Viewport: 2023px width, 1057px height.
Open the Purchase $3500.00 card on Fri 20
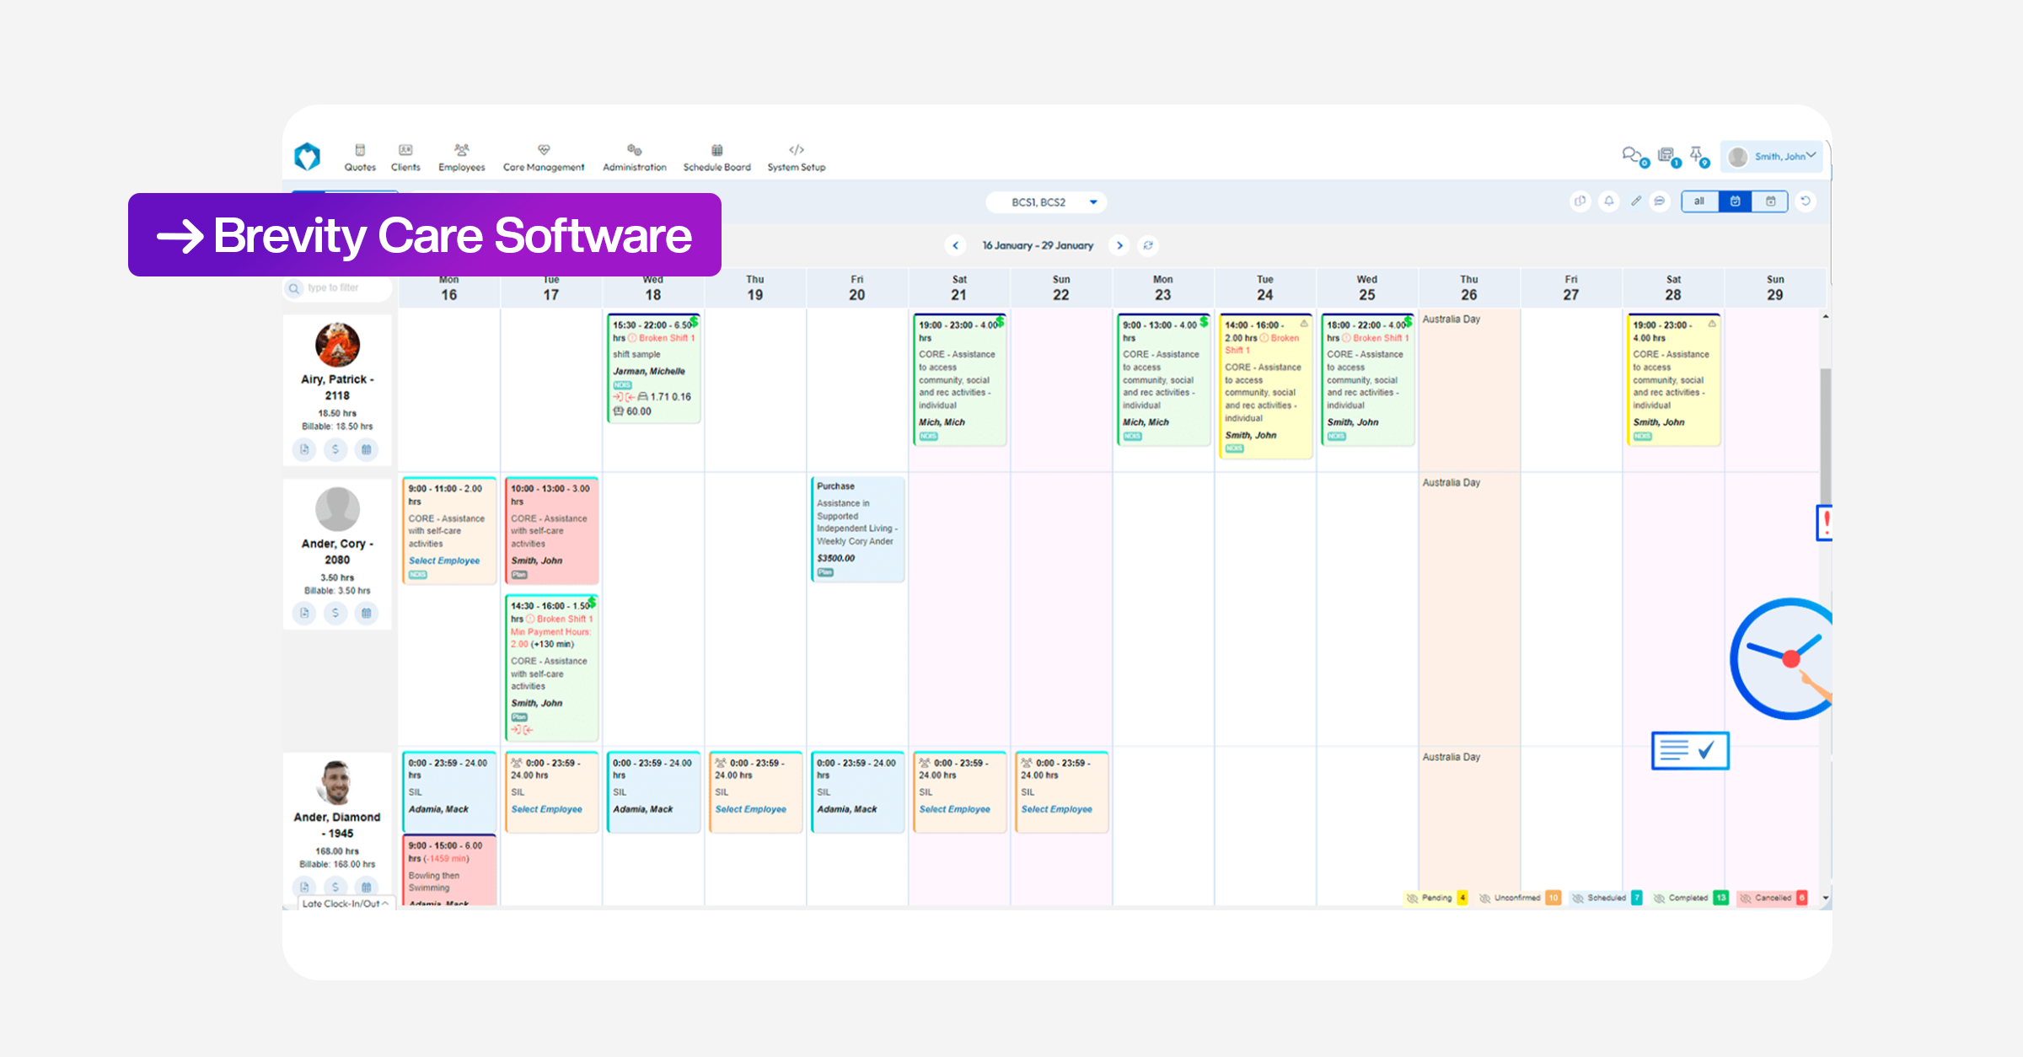point(857,529)
